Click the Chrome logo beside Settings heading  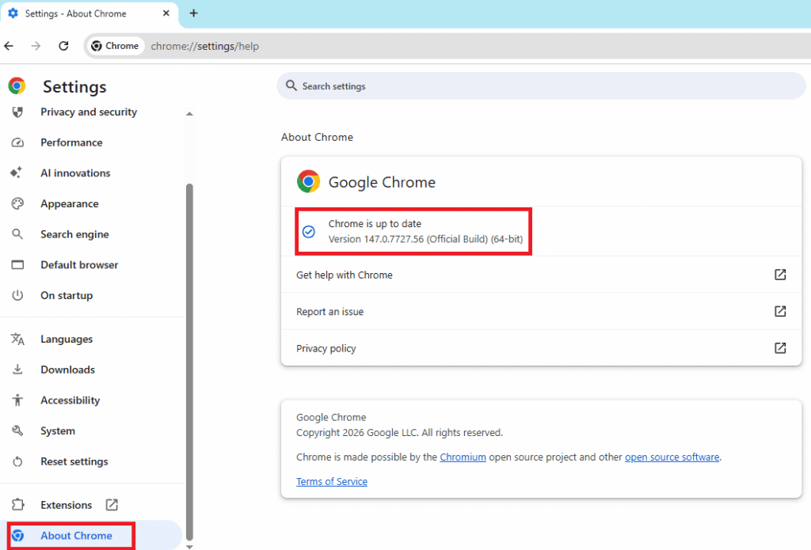point(17,85)
